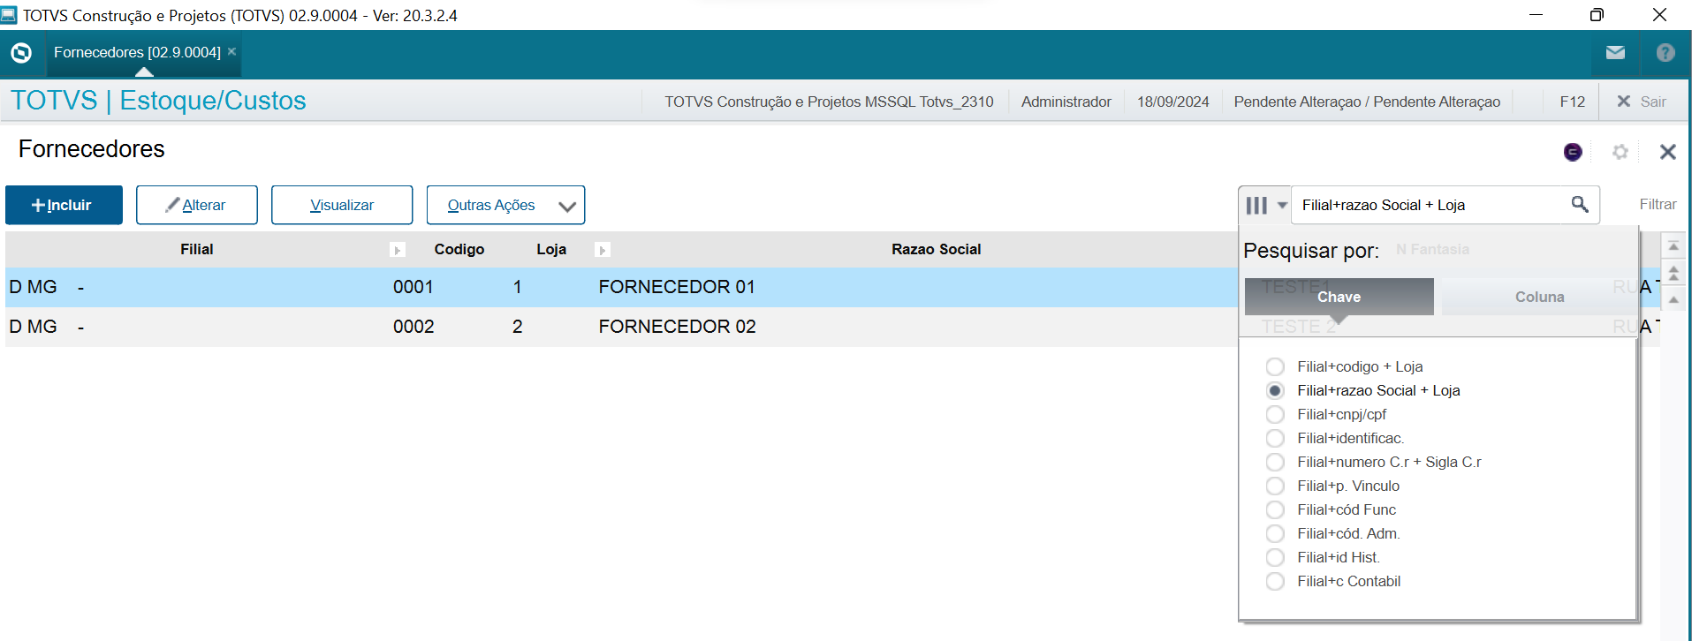Click the TOTVS | Estoque/Custos title
The height and width of the screenshot is (641, 1692).
click(158, 101)
